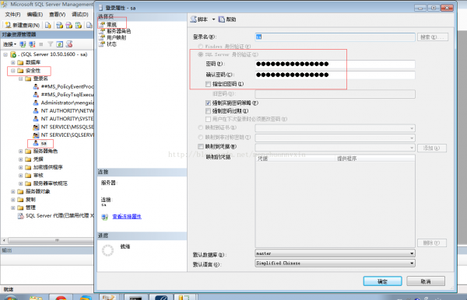Viewport: 467px width, 300px height.
Task: Open the 查看连接属性 link
Action: click(x=127, y=217)
